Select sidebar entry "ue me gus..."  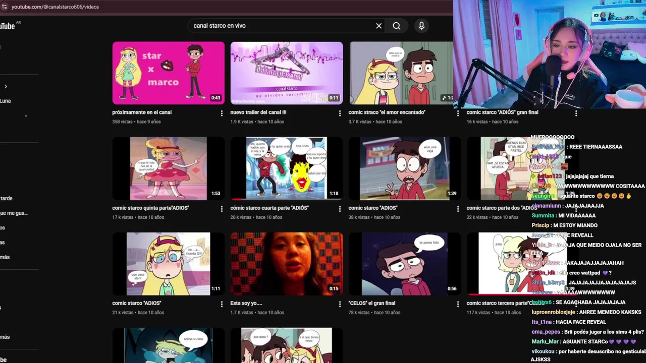[14, 213]
